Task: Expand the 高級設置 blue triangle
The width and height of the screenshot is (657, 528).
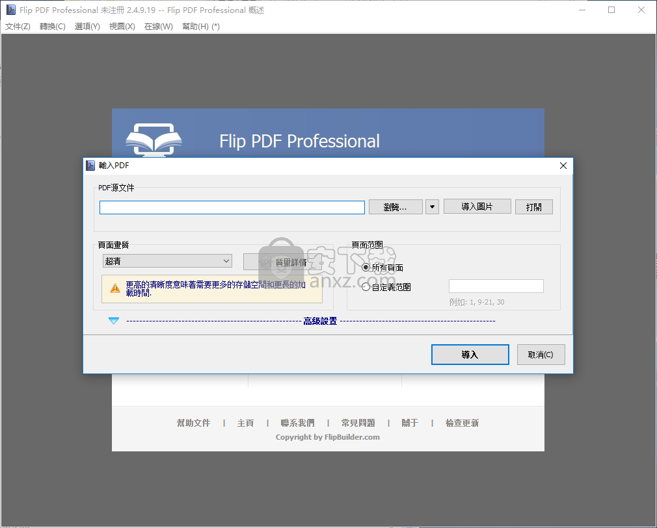Action: [114, 321]
